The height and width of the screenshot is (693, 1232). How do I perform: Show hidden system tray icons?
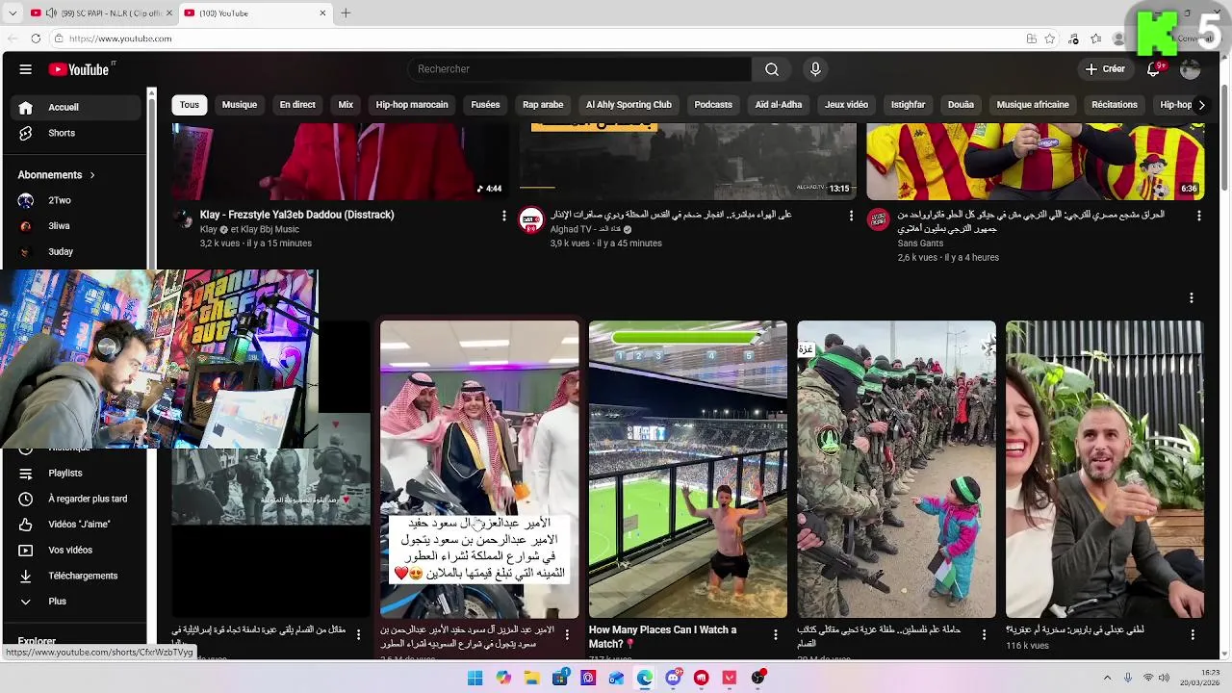(1107, 678)
